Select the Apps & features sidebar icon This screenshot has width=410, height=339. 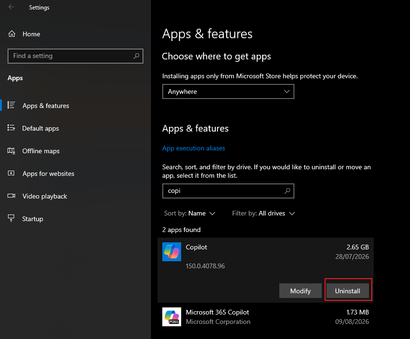click(x=11, y=105)
